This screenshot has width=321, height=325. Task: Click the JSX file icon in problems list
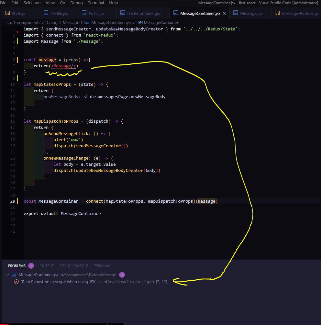(x=14, y=275)
